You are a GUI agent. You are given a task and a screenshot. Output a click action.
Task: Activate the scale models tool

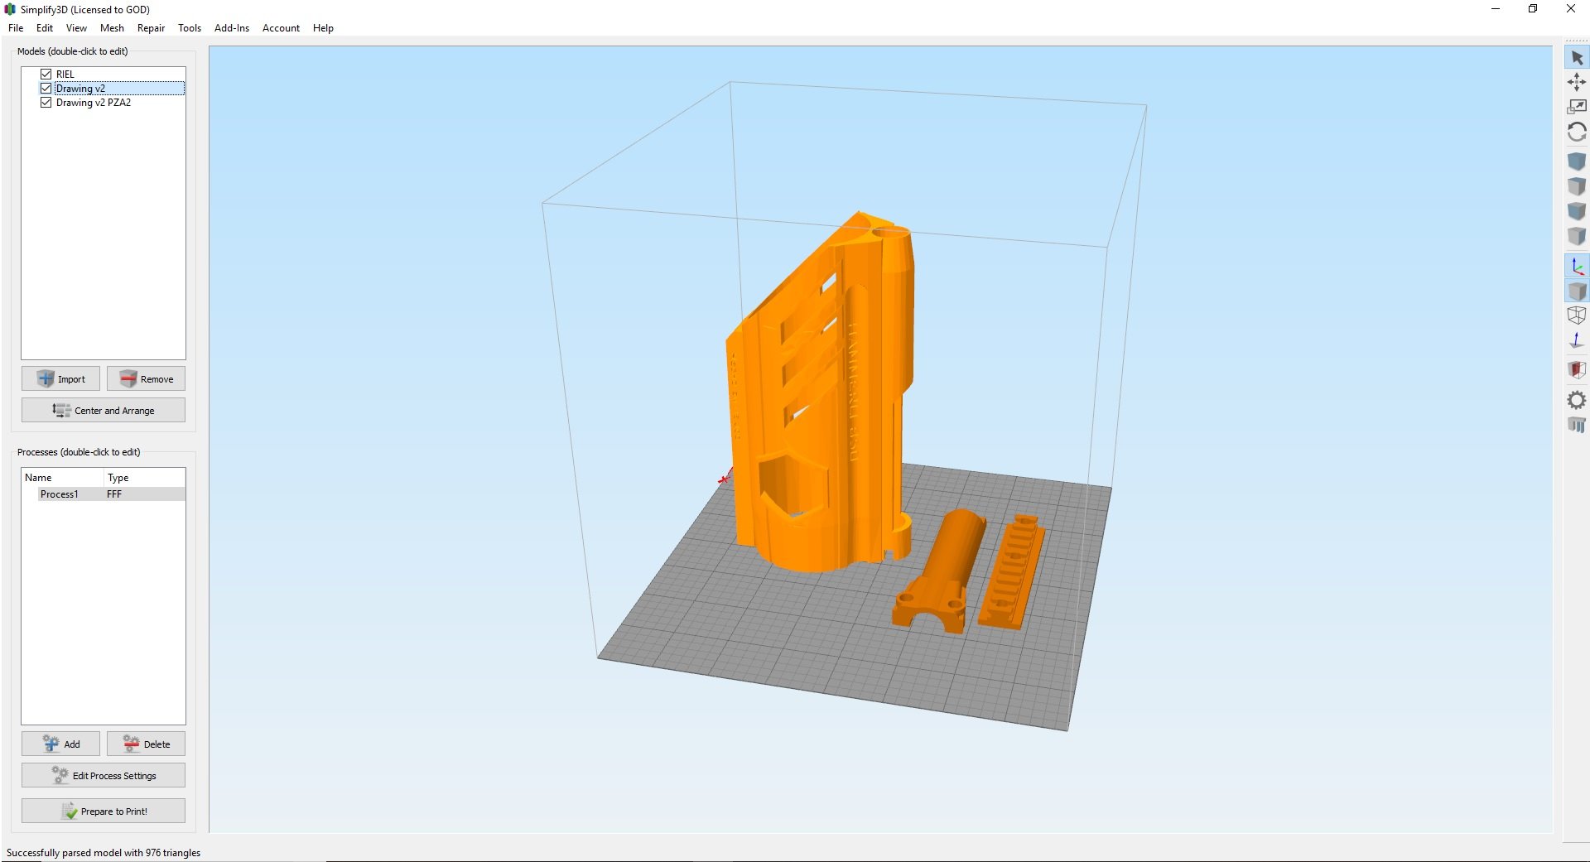1577,107
